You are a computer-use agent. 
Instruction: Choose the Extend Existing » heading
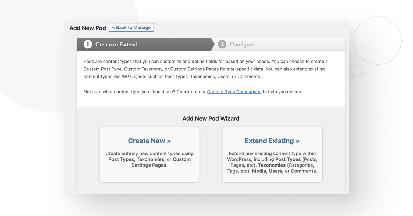(272, 141)
